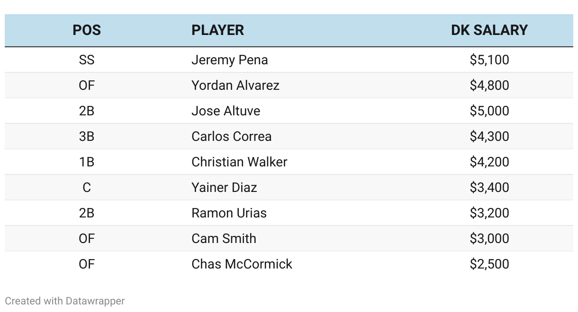
Task: Click the $2,500 salary value
Action: click(x=489, y=264)
